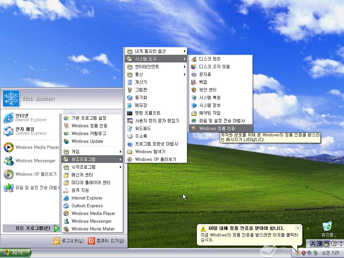
Task: Launch 명령 프롬프트 icon
Action: pyautogui.click(x=130, y=113)
